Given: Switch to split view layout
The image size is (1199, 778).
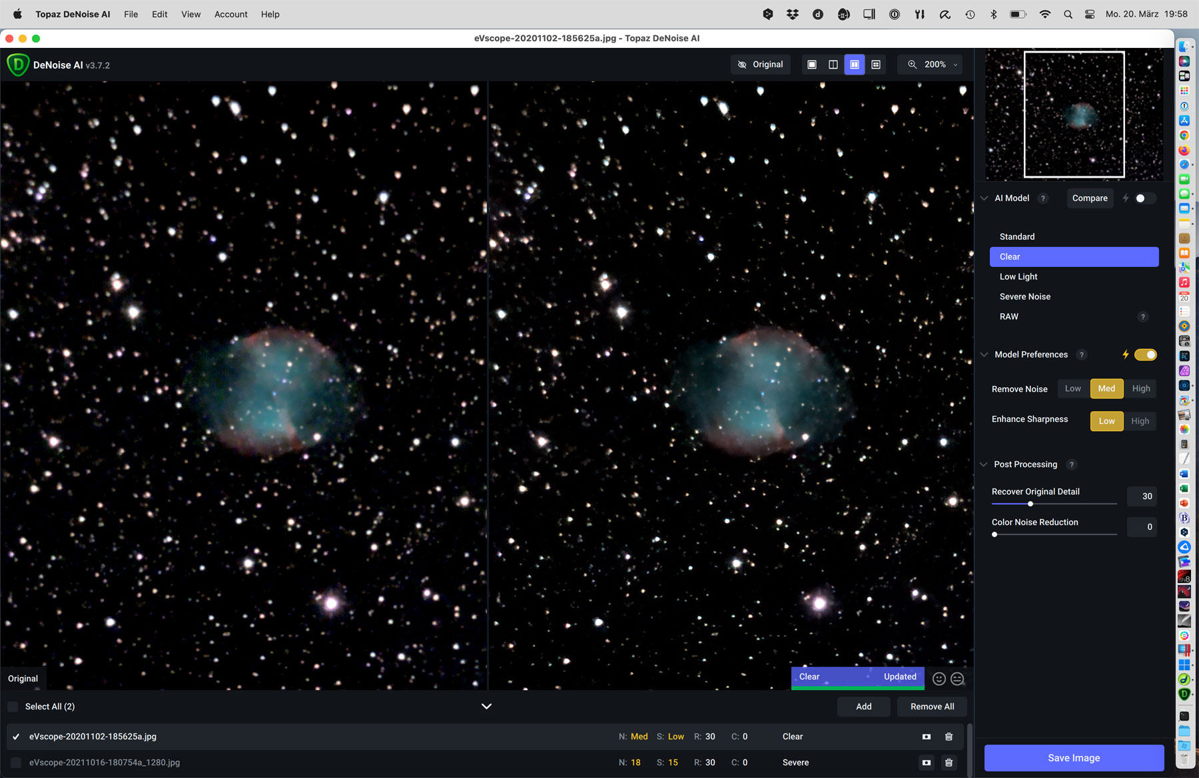Looking at the screenshot, I should pos(833,65).
